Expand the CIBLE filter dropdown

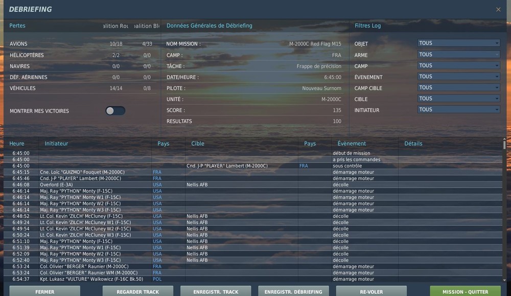458,99
